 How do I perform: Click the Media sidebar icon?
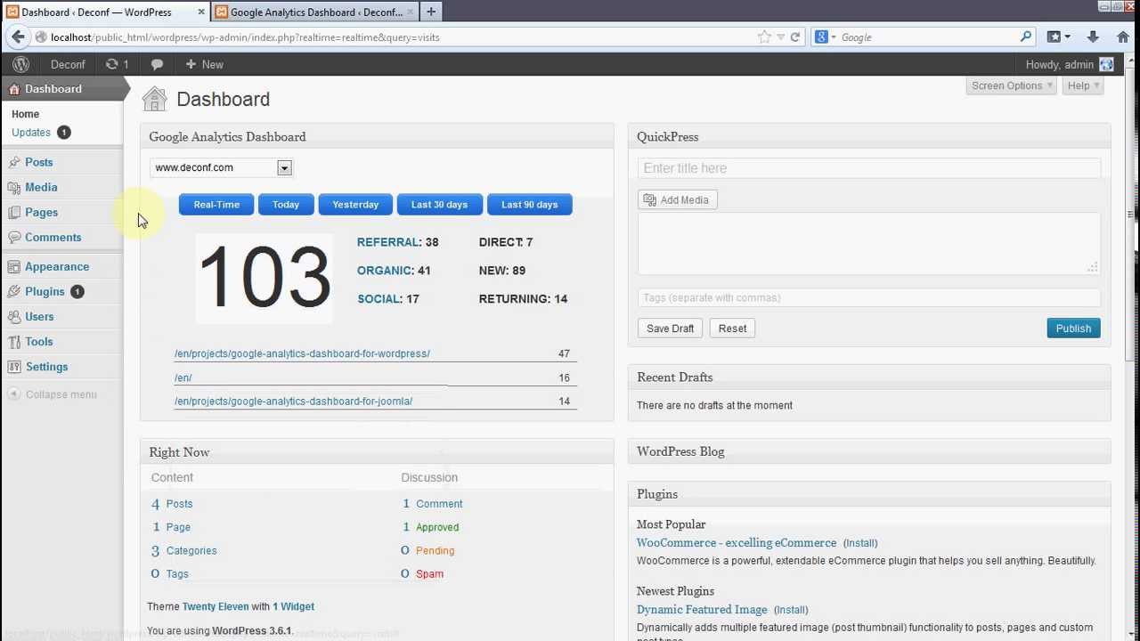pos(14,187)
